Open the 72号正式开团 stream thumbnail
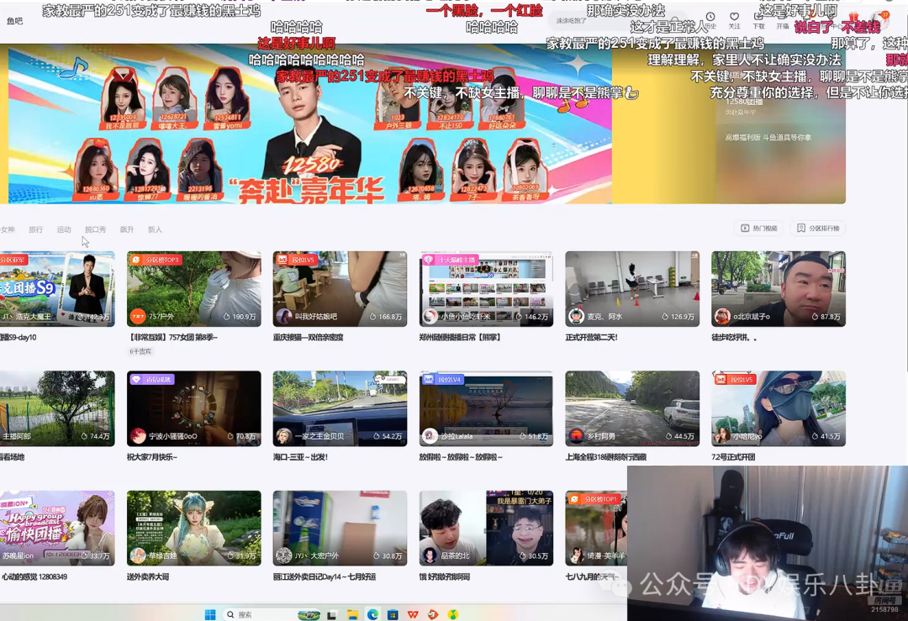Screen dimensions: 908x621 [779, 408]
